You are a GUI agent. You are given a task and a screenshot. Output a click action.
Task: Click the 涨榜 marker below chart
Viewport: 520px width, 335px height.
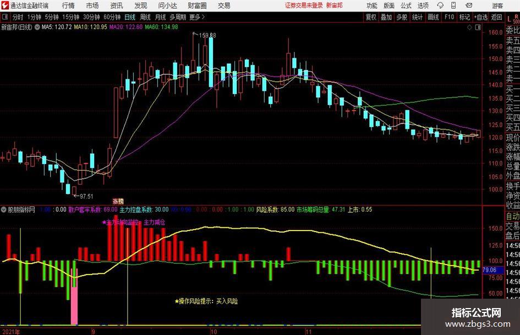coord(118,201)
